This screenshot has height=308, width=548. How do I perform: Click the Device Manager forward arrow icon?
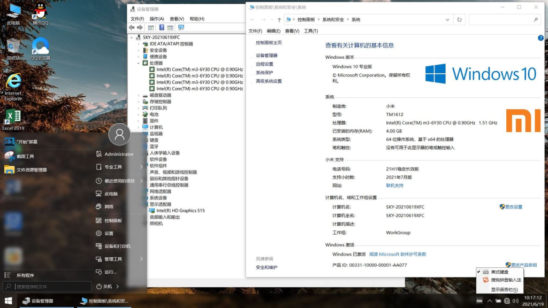[140, 28]
